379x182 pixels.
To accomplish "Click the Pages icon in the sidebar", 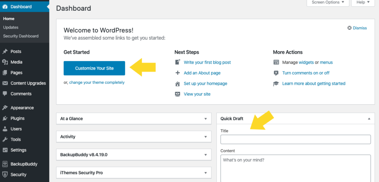I will click(x=5, y=73).
